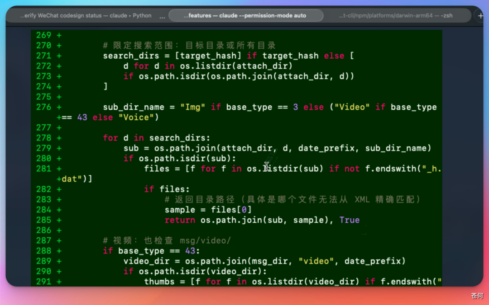
Task: Show overflow tab list via ellipsis
Action: [x=162, y=15]
